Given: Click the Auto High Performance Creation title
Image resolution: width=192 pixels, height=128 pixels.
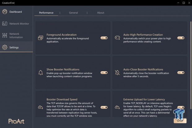Looking at the screenshot, I should pyautogui.click(x=143, y=35).
